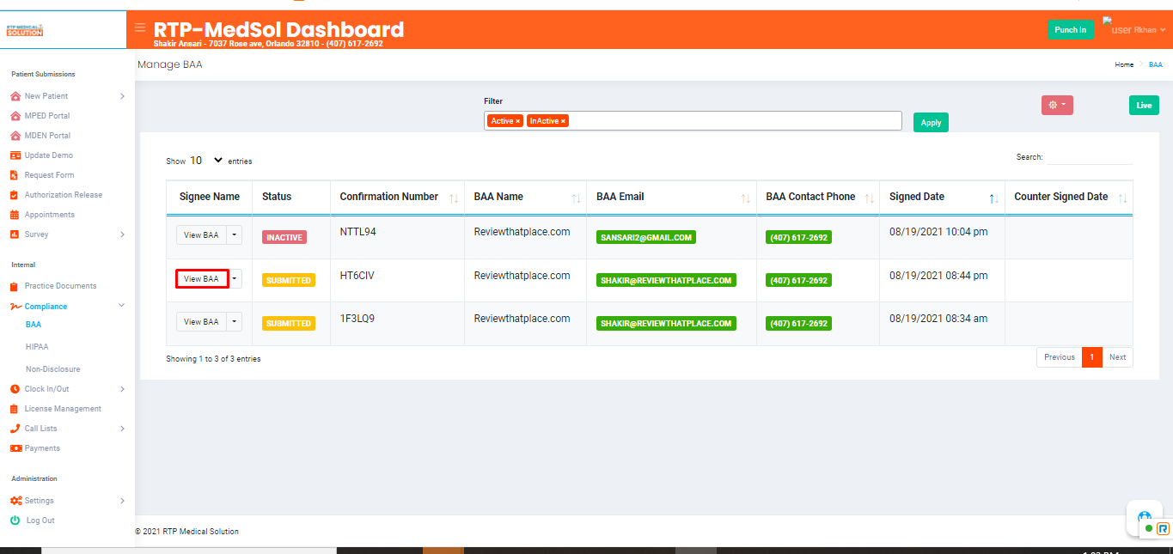Viewport: 1173px width, 554px height.
Task: Toggle the sidebar with the hamburger icon
Action: 140,27
